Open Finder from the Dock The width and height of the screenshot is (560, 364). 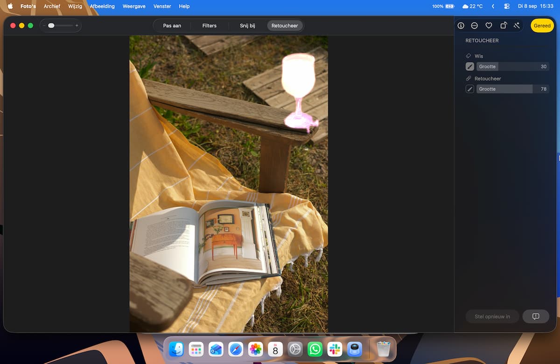coord(176,349)
